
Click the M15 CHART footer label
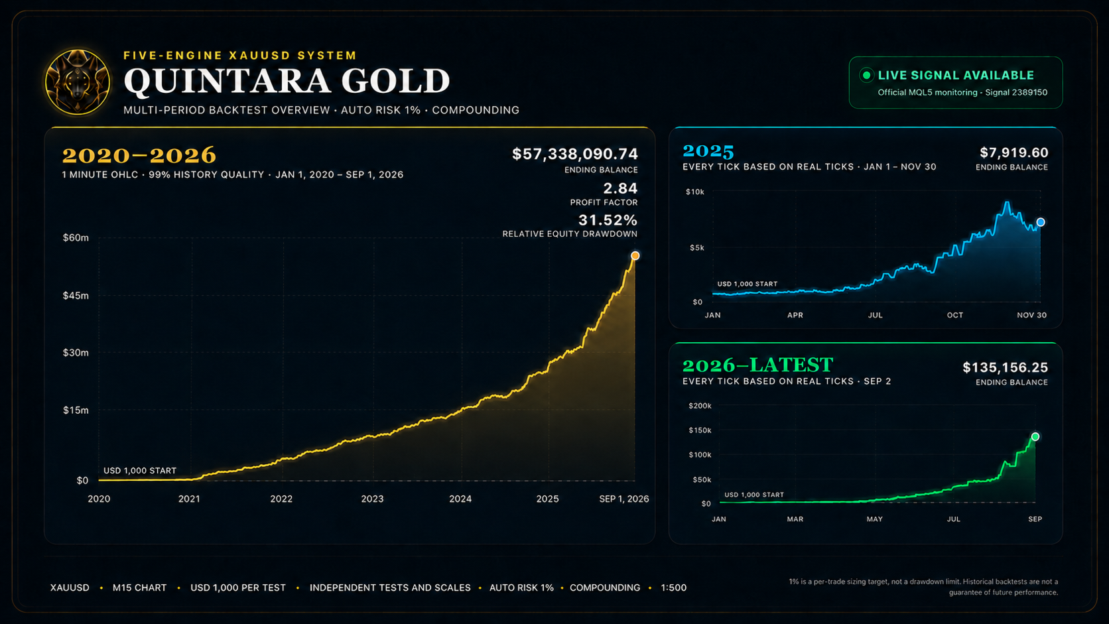139,588
